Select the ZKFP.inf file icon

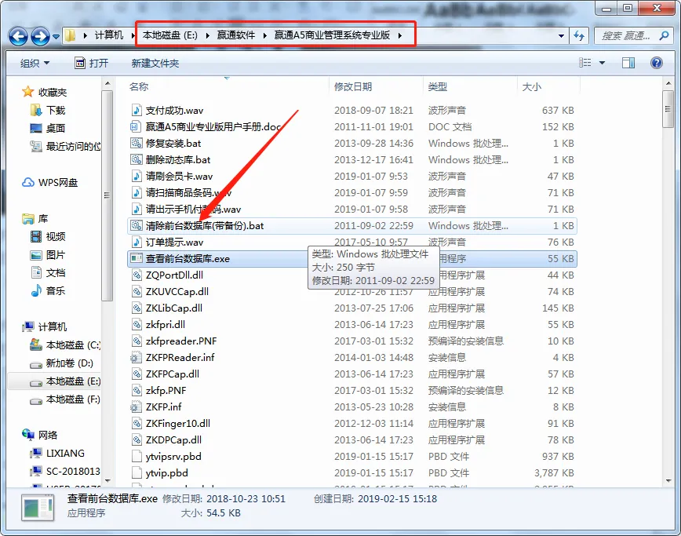point(137,407)
